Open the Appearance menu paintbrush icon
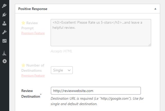Screen dimensions: 165x111 pyautogui.click(x=4, y=6)
